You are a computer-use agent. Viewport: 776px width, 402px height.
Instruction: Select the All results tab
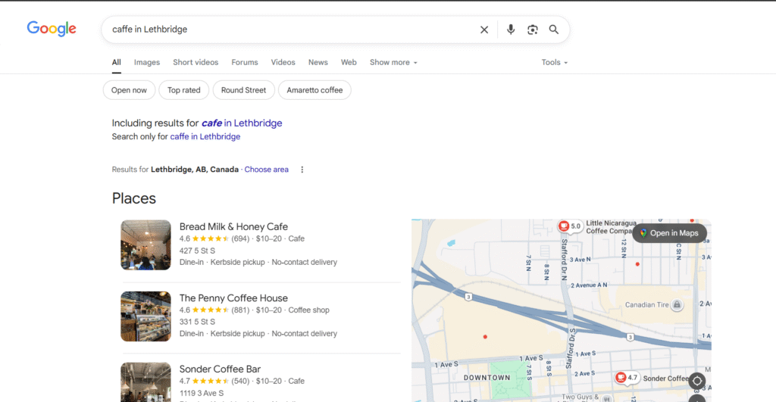[116, 62]
